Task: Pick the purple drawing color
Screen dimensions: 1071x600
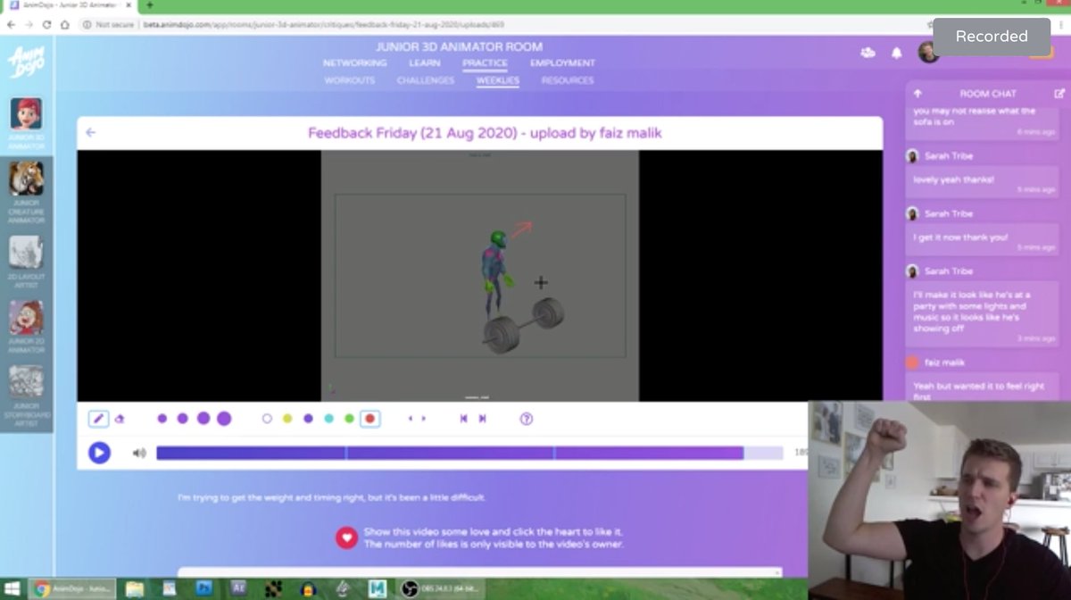Action: [x=308, y=418]
